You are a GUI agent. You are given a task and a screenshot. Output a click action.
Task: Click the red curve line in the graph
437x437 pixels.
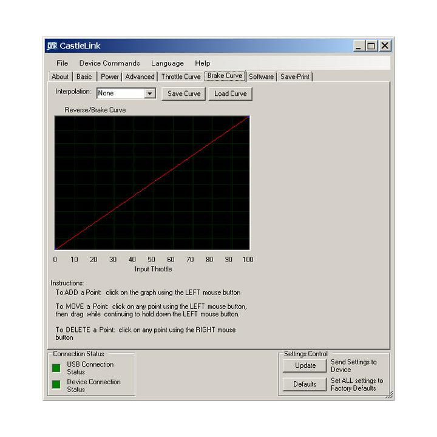coord(152,183)
